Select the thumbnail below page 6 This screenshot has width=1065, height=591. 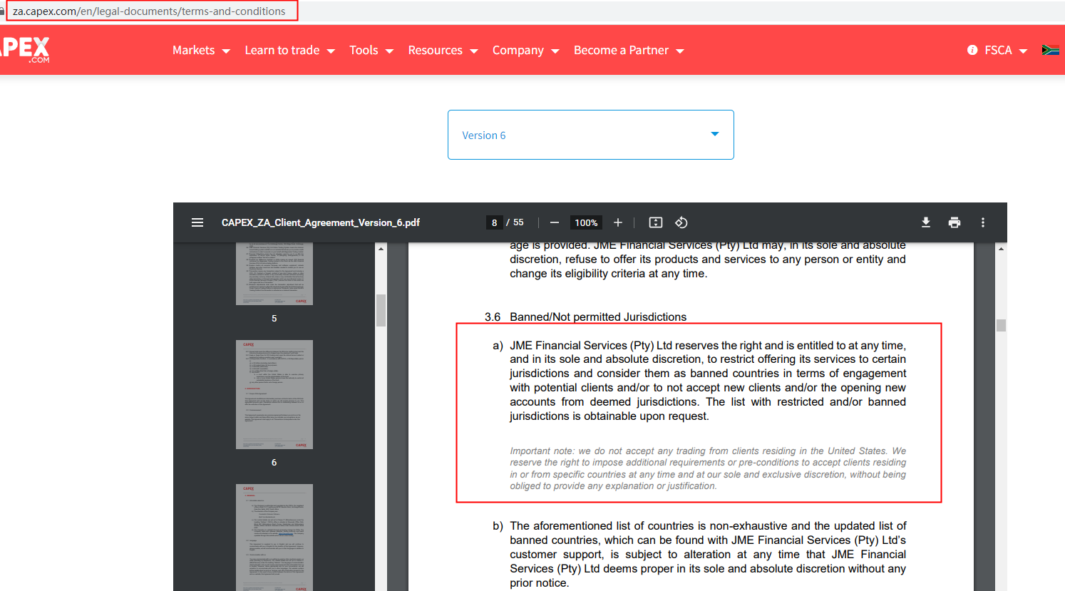[x=274, y=538]
